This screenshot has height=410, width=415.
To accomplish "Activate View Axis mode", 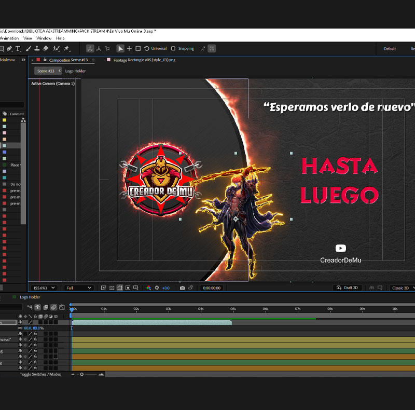I will [x=107, y=48].
